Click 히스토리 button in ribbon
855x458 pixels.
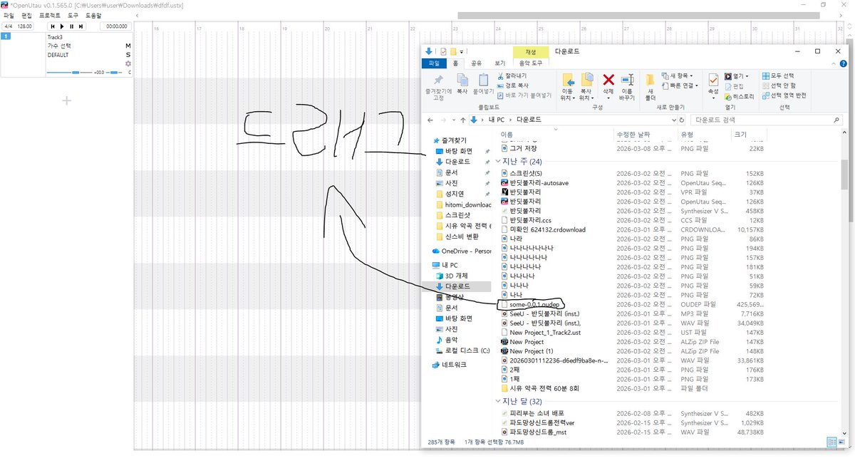[739, 95]
